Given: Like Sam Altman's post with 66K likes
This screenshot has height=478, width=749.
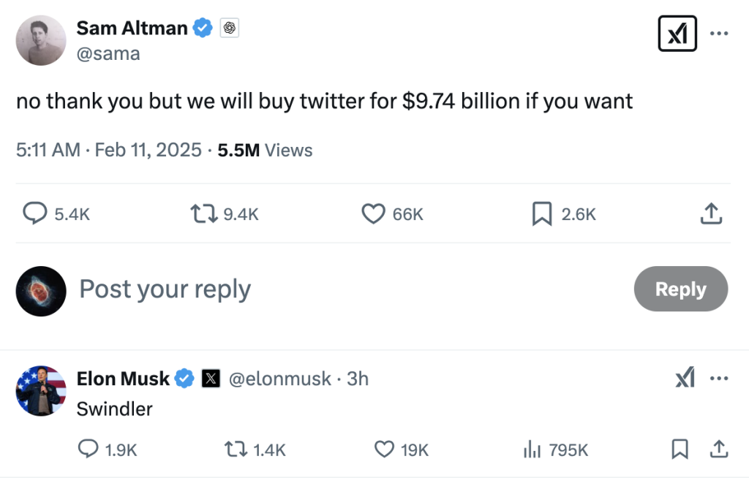Looking at the screenshot, I should [374, 213].
